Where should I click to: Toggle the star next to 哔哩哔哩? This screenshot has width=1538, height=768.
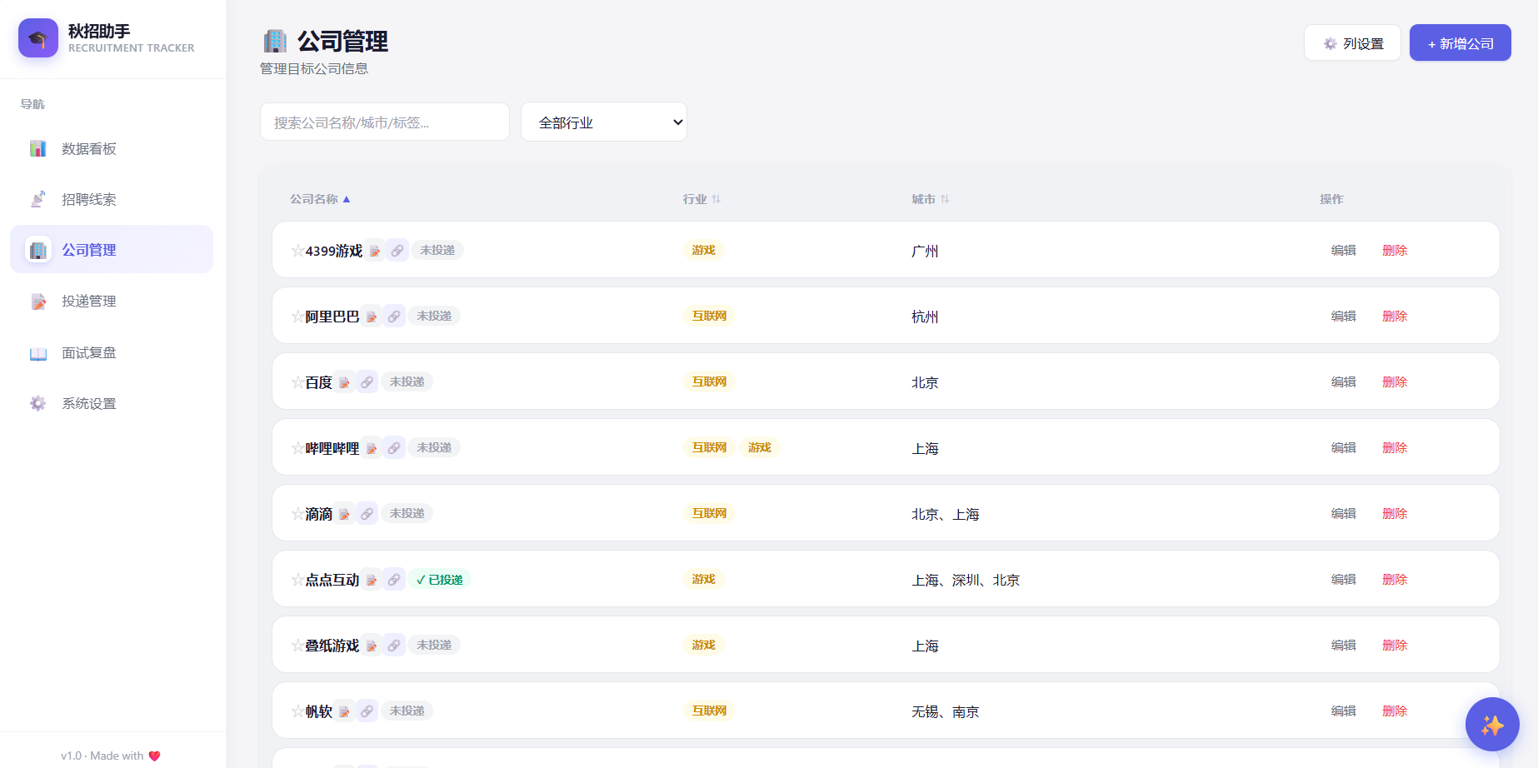(297, 448)
